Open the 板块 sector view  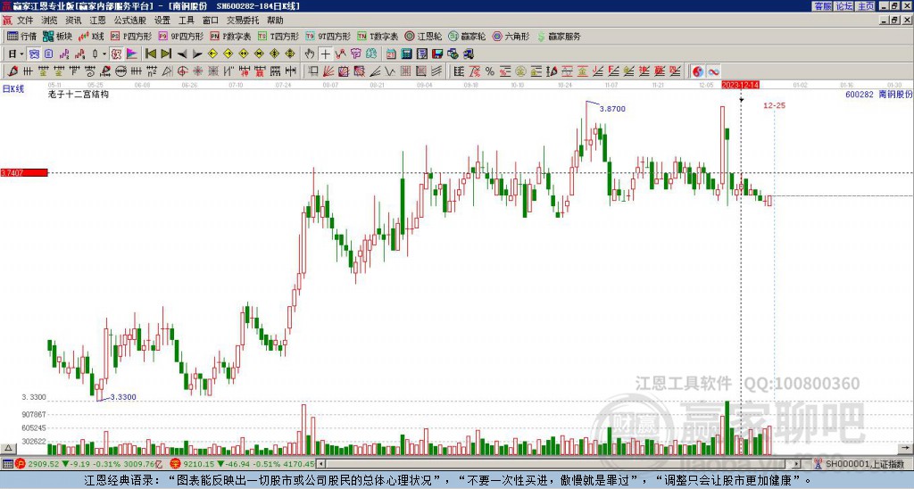(57, 36)
